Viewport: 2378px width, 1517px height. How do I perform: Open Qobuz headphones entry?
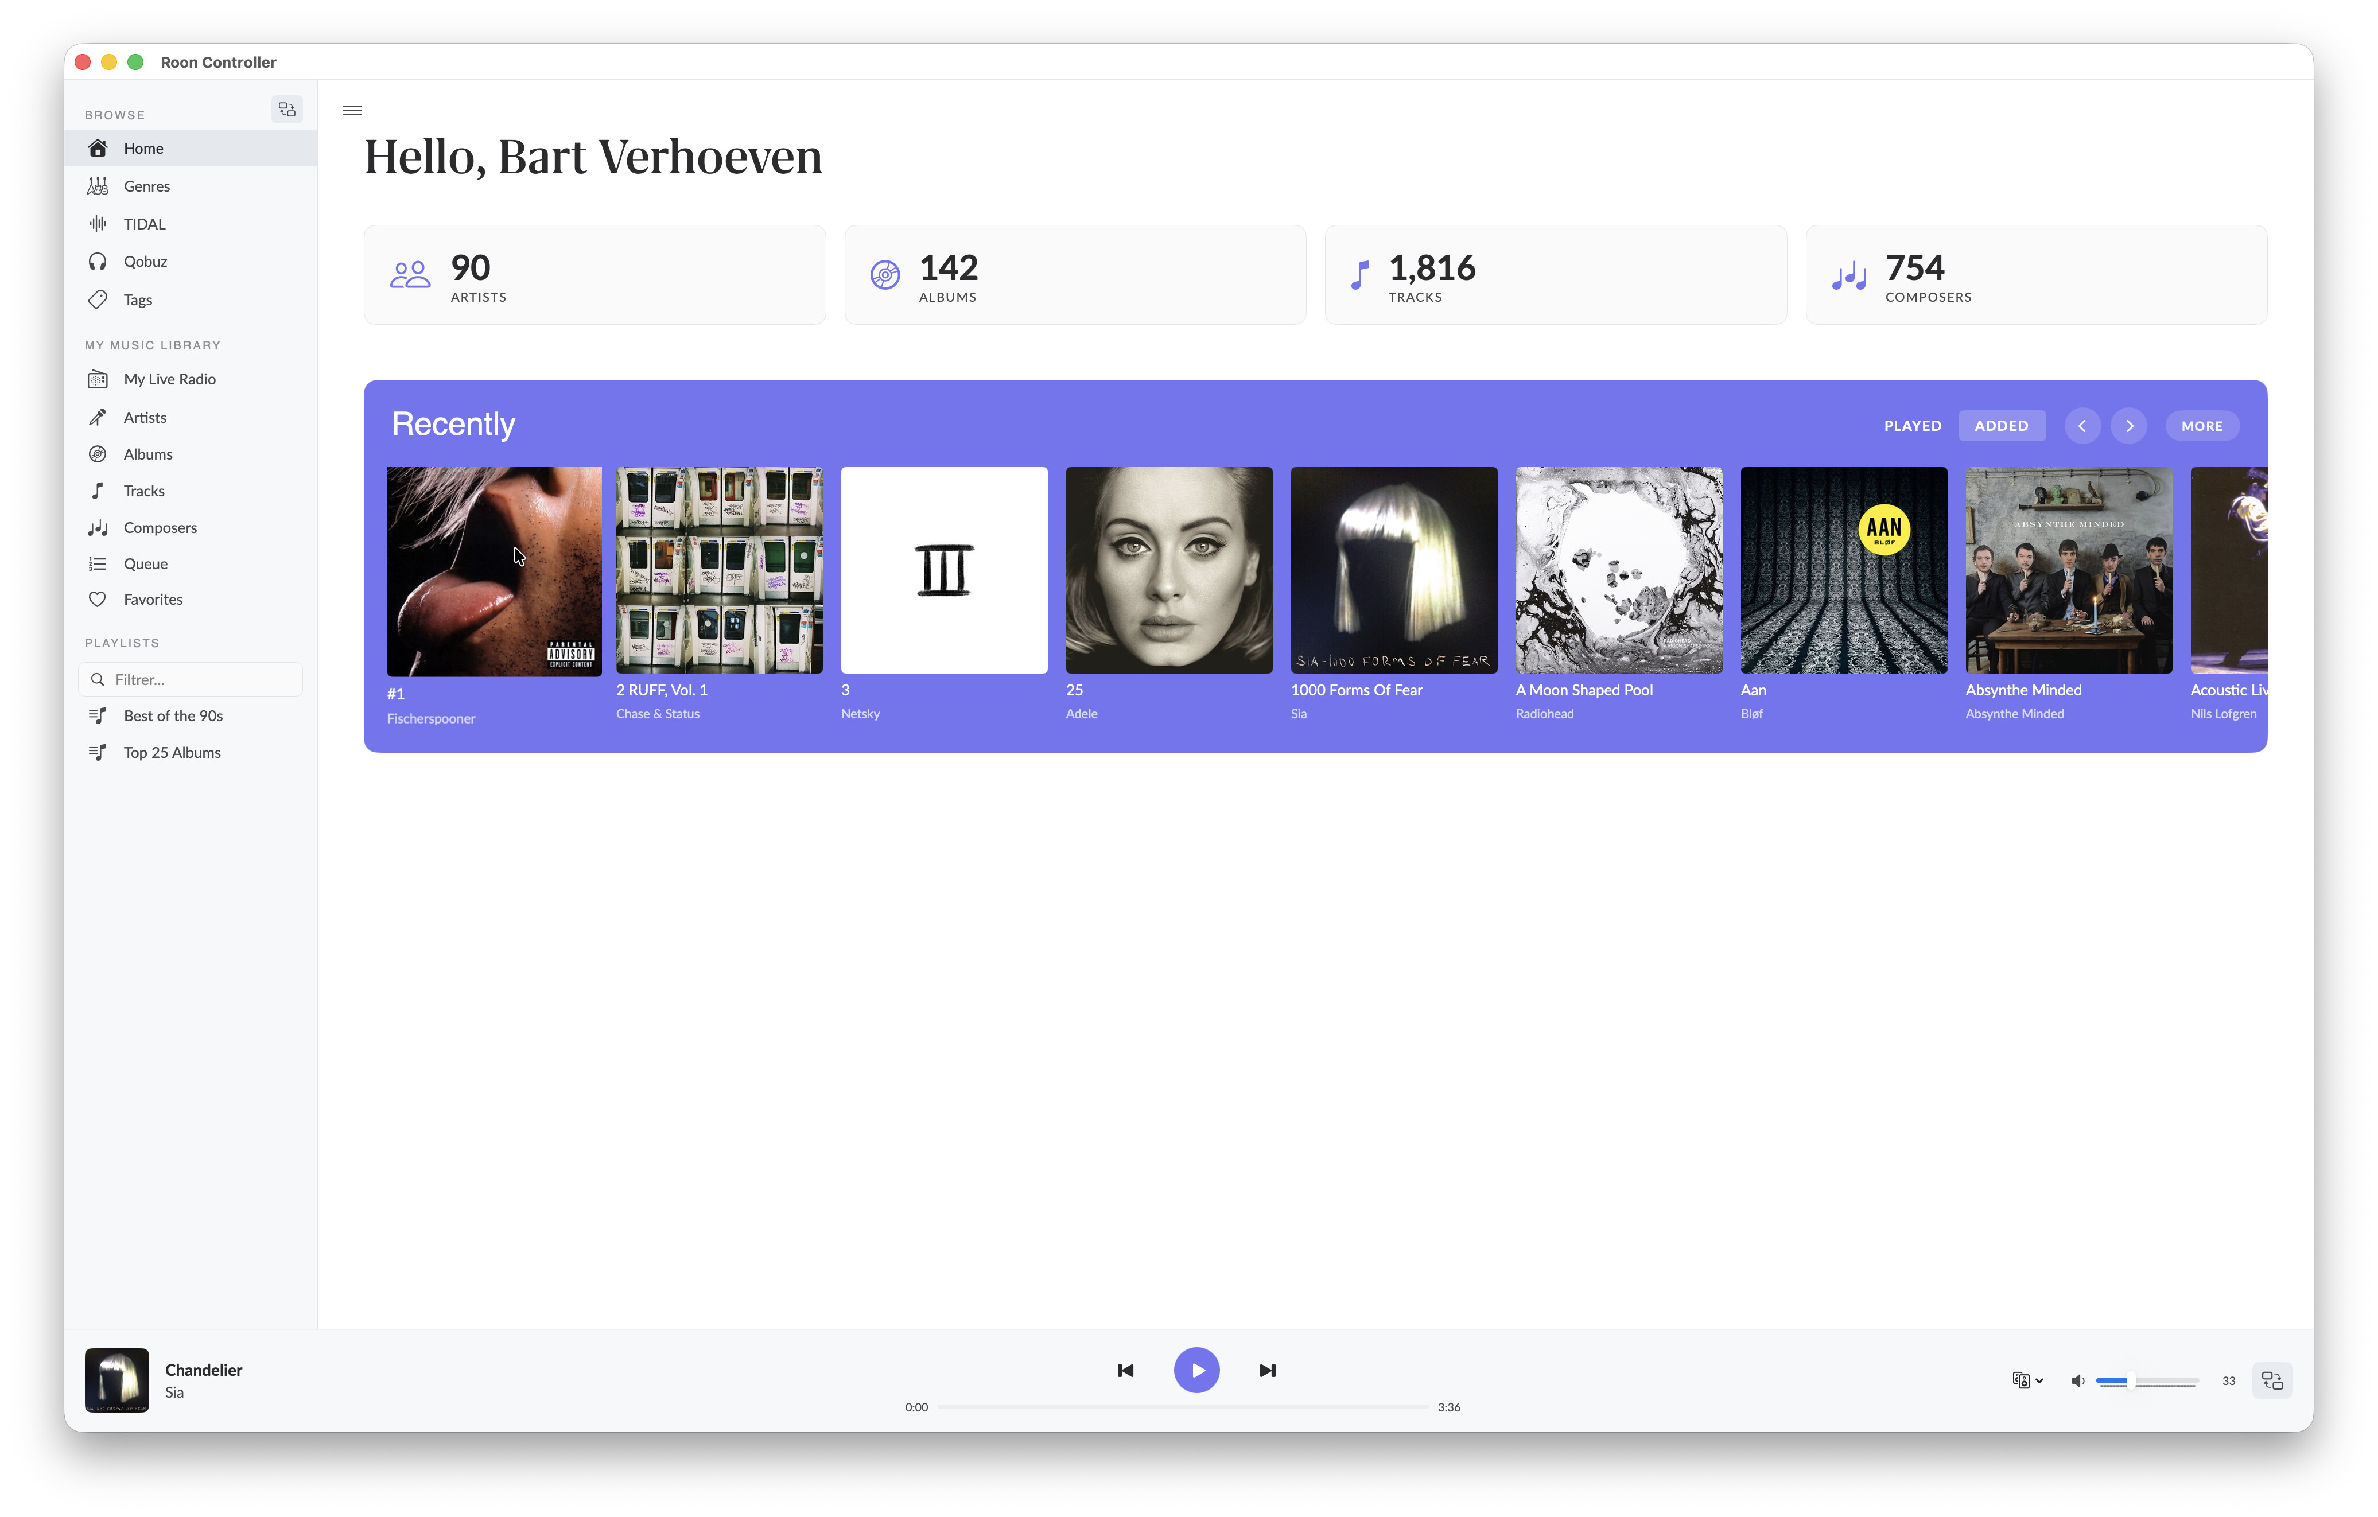145,260
